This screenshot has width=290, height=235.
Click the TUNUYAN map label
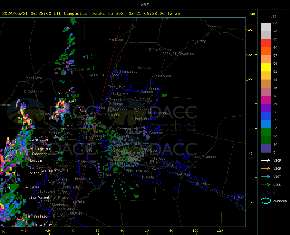[x=75, y=213]
